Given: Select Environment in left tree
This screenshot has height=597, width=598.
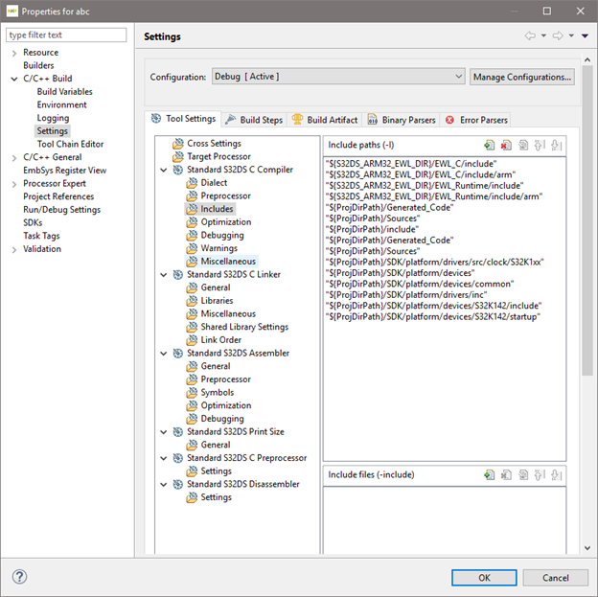Looking at the screenshot, I should pyautogui.click(x=61, y=104).
